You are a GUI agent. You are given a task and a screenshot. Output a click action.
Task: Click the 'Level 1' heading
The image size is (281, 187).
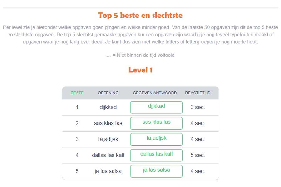pyautogui.click(x=140, y=70)
